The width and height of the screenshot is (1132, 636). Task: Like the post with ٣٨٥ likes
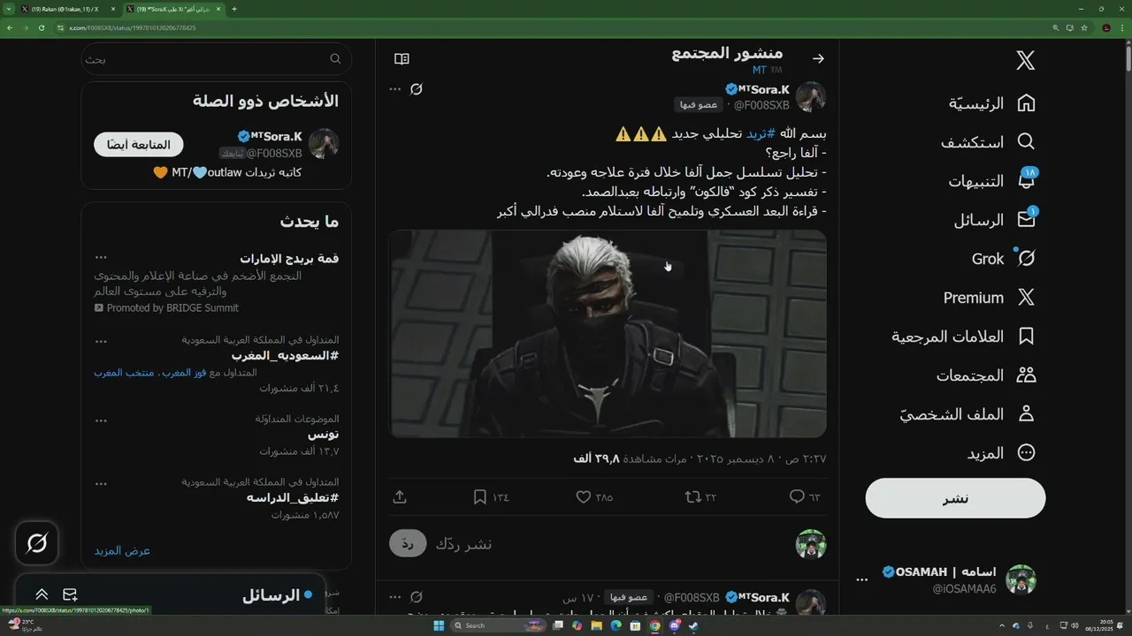coord(594,497)
